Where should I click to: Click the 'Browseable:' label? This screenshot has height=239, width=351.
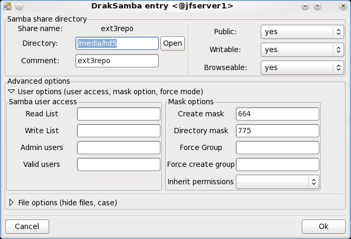coord(225,67)
